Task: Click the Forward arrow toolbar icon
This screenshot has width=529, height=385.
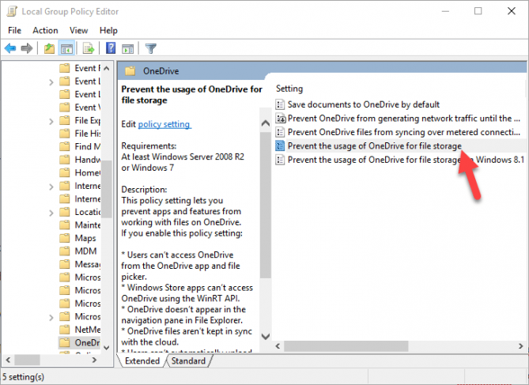Action: [27, 48]
